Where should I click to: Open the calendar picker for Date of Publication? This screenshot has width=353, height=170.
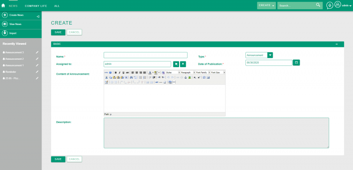coord(296,62)
